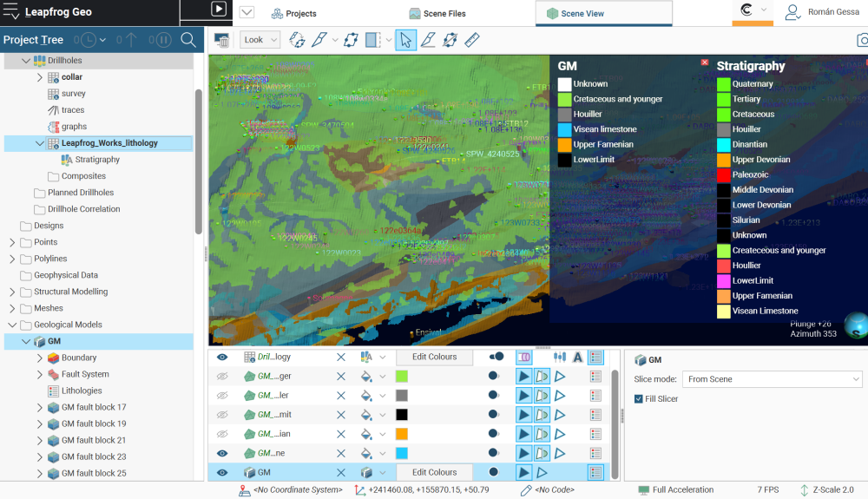
Task: Collapse the Geological Models folder
Action: 12,325
